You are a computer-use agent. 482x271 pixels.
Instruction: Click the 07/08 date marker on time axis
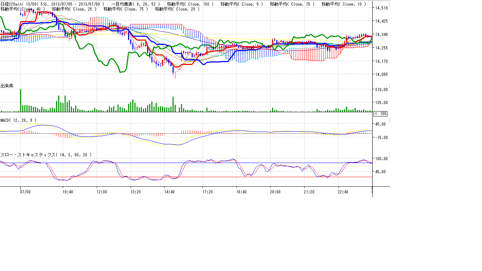pos(25,192)
